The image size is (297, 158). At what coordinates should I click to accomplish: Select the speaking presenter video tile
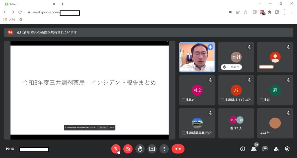(197, 57)
